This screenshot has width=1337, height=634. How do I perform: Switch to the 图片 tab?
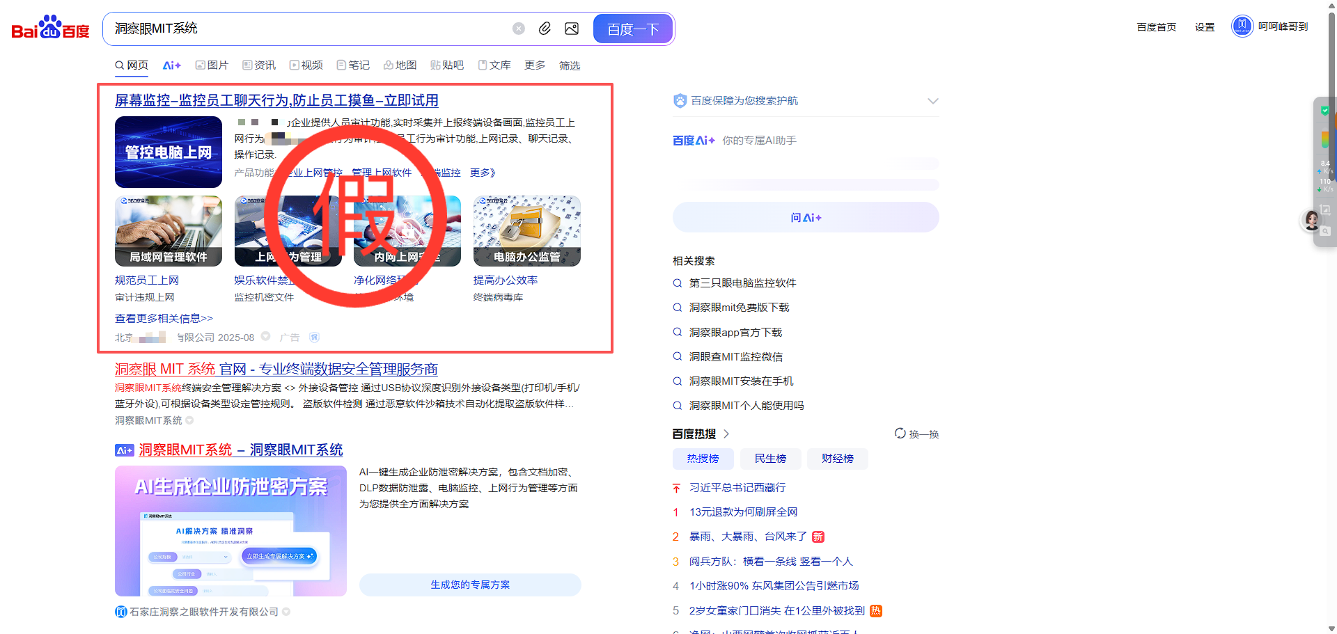click(212, 65)
